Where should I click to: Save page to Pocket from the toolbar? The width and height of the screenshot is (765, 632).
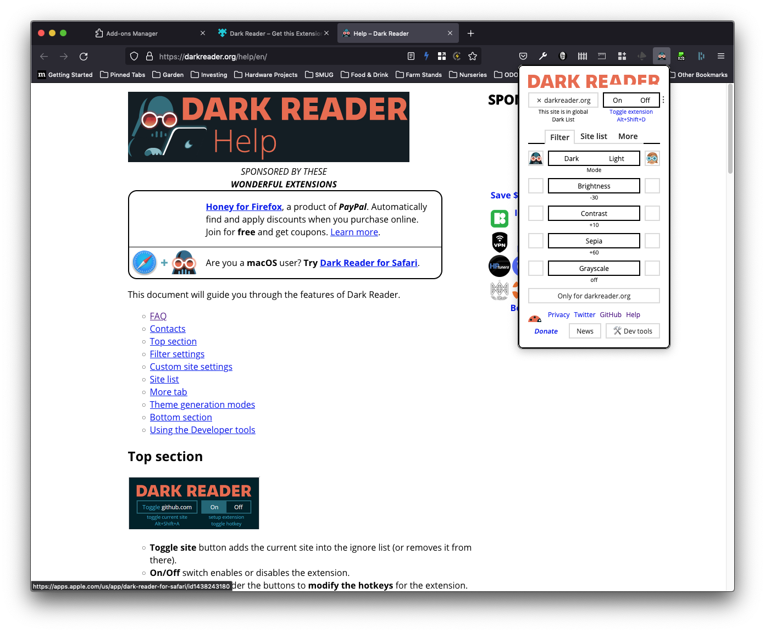click(x=523, y=56)
